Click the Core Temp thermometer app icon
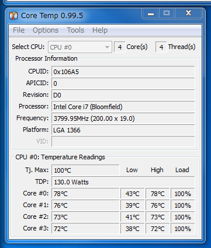Screen dimensions: 211x248 point(13,16)
